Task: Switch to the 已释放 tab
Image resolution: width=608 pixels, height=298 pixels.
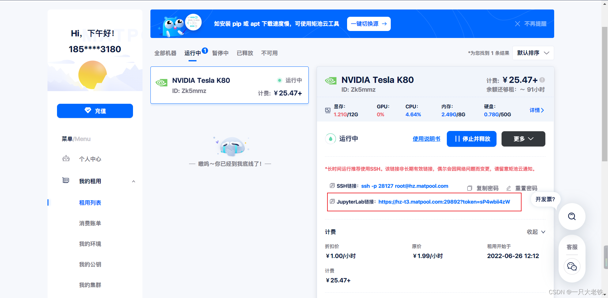Action: 245,53
